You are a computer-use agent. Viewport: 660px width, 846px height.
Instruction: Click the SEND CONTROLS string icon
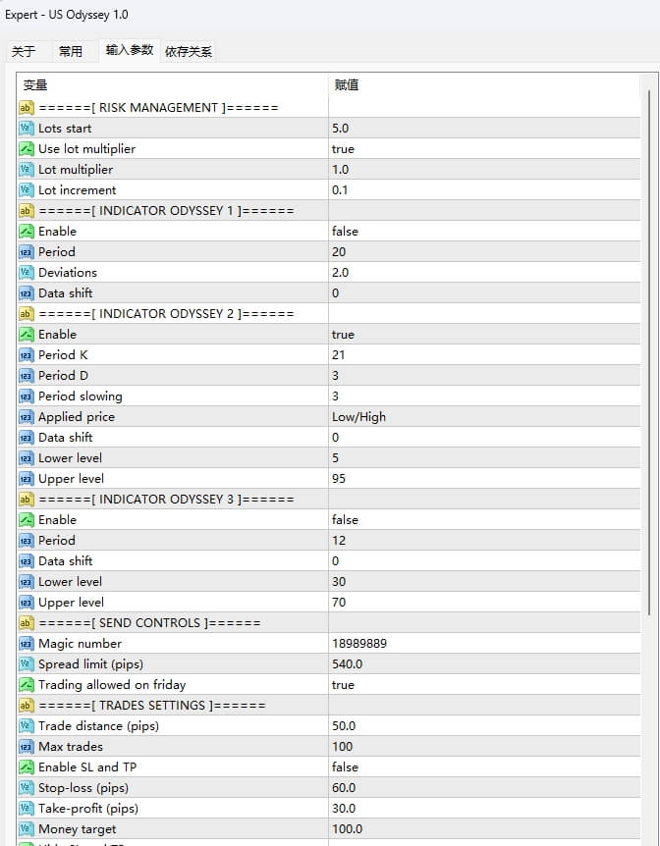(27, 622)
